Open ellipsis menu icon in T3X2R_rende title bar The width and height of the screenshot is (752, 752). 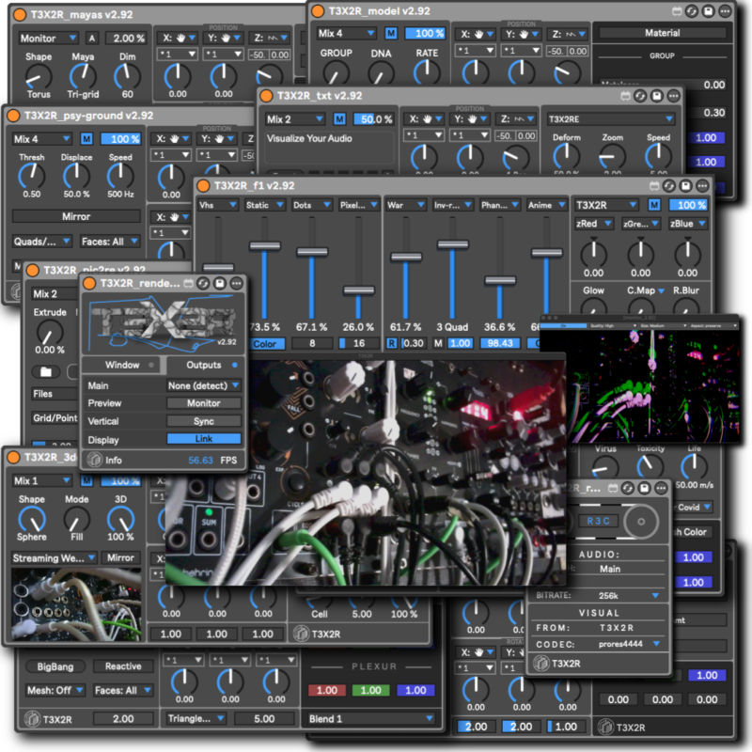point(237,284)
